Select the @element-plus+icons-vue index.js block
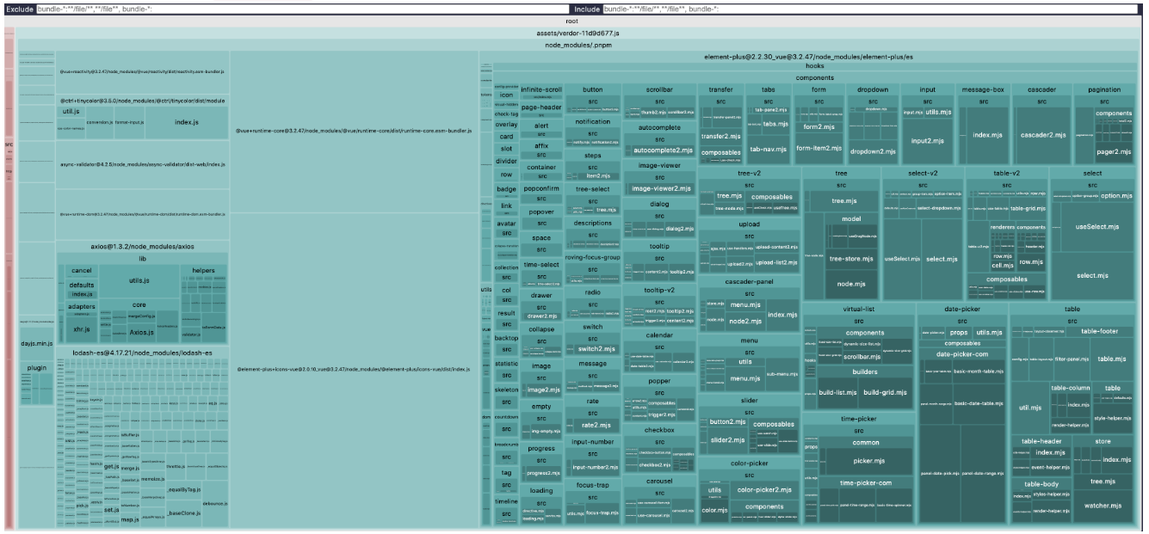 [x=354, y=369]
